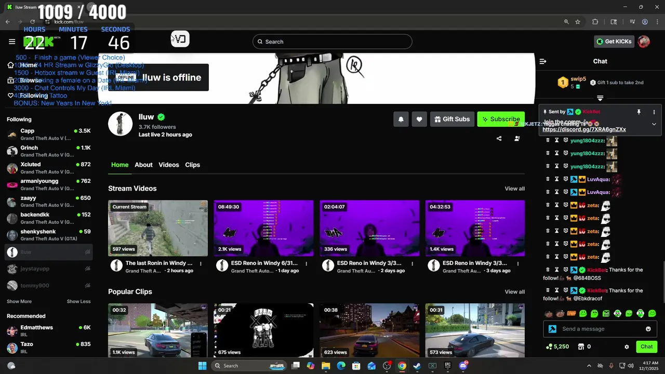Click the Send a message input

click(600, 329)
